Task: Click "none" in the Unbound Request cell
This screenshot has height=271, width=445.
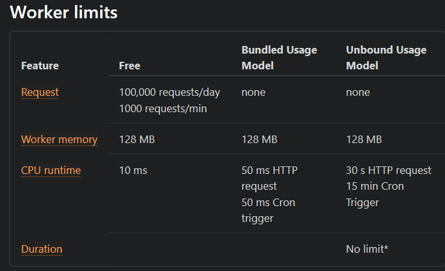Action: coord(358,92)
